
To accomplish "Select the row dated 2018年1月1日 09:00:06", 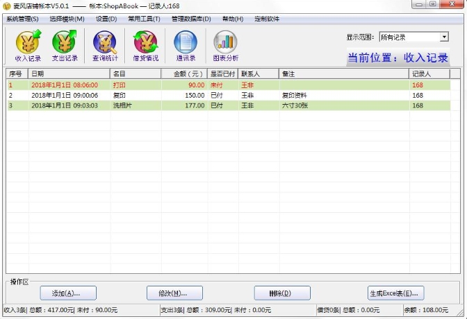I will [x=229, y=95].
